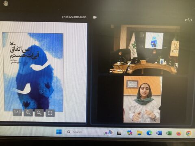Switch to Google Chrome on the taskbar

pos(188,133)
